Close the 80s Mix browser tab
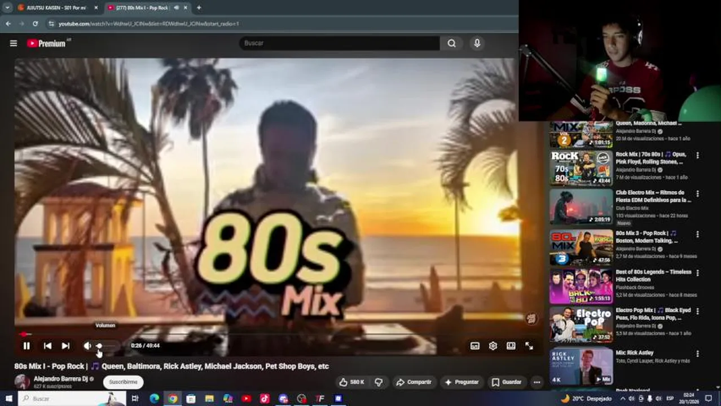721x406 pixels. [185, 7]
